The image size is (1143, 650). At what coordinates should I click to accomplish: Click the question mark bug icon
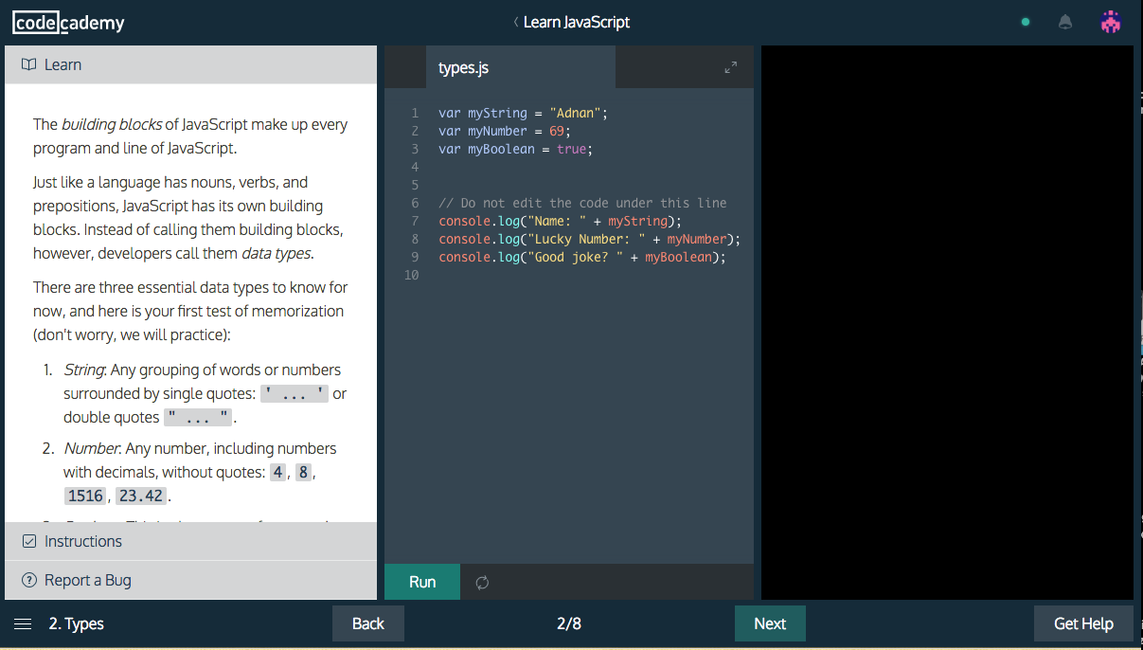(x=28, y=580)
